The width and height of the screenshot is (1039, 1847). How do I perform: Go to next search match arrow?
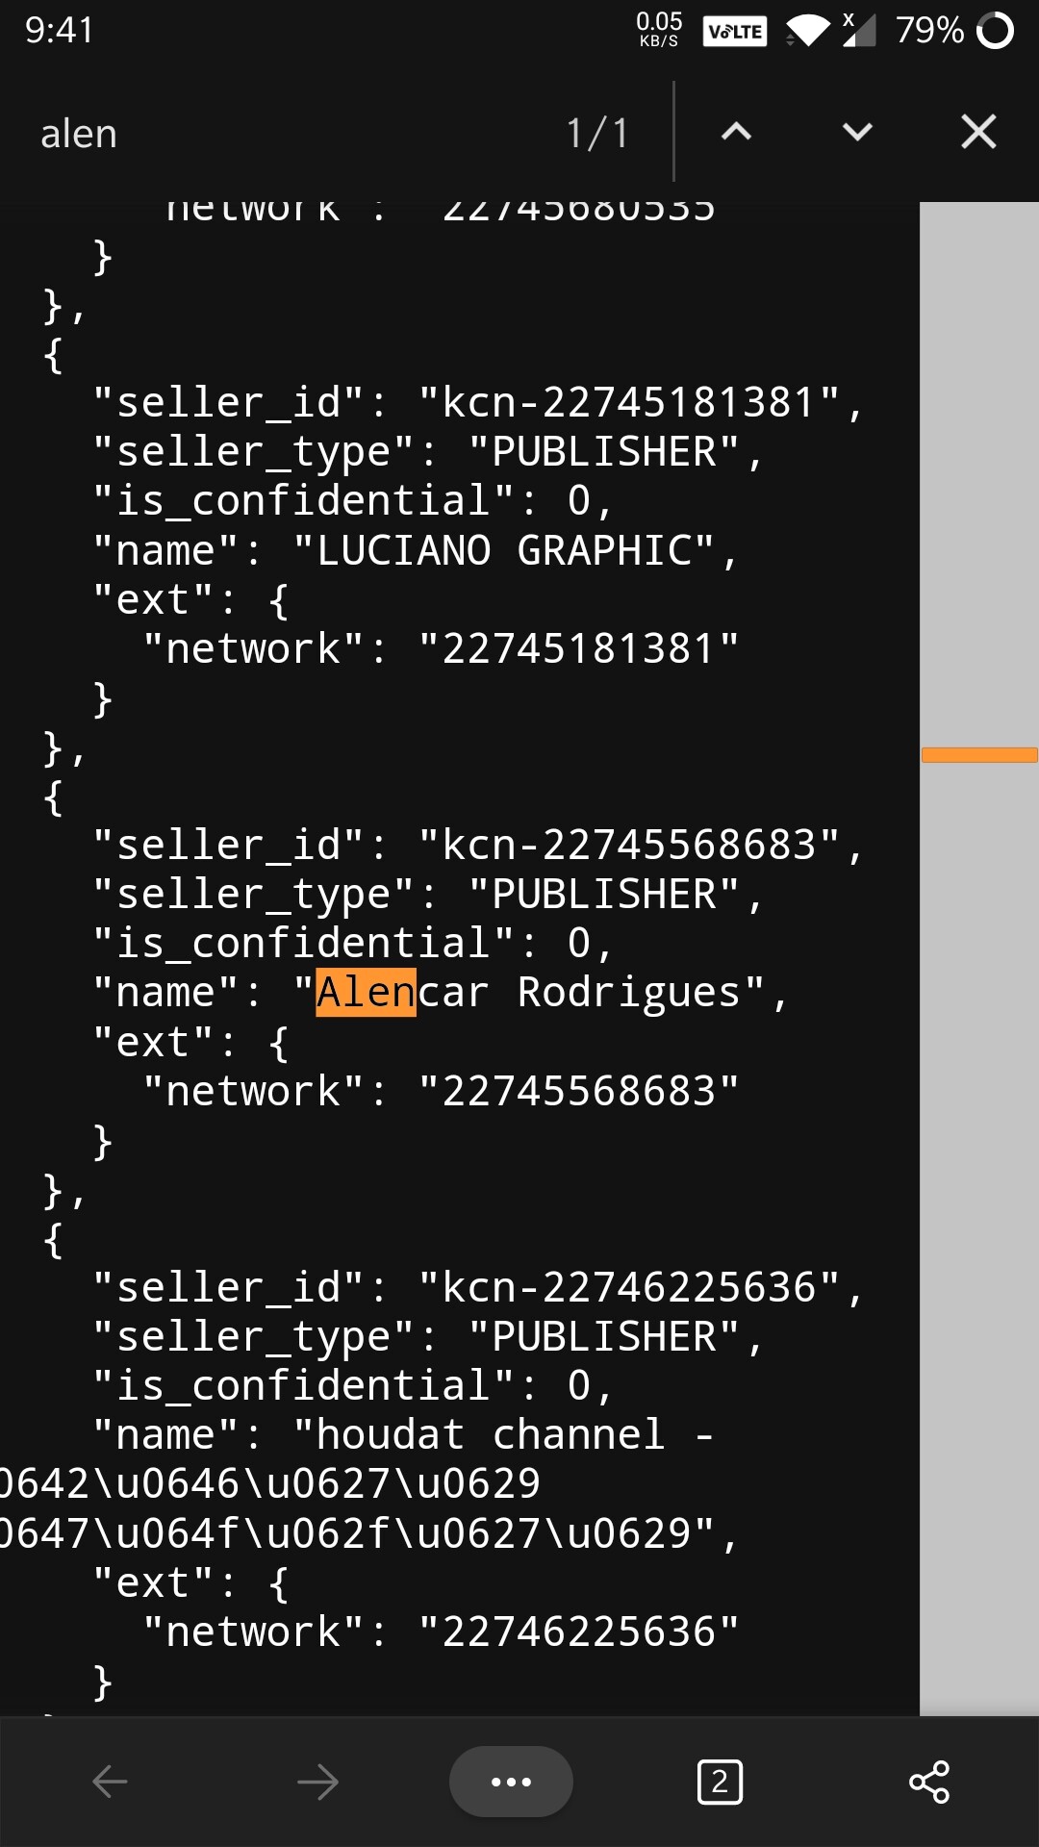(x=857, y=132)
